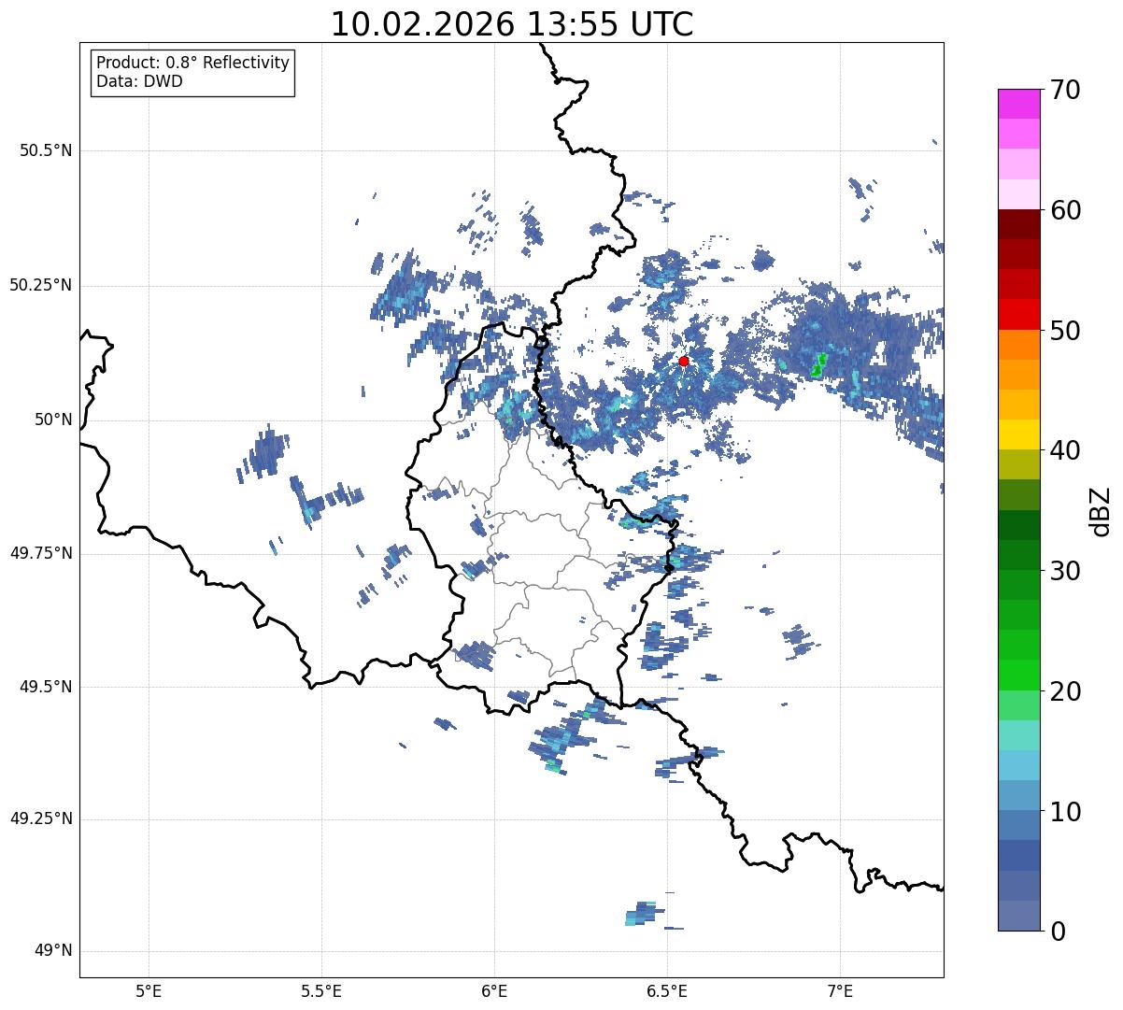Image resolution: width=1123 pixels, height=1010 pixels.
Task: Click the red radar site marker
Action: pos(684,361)
